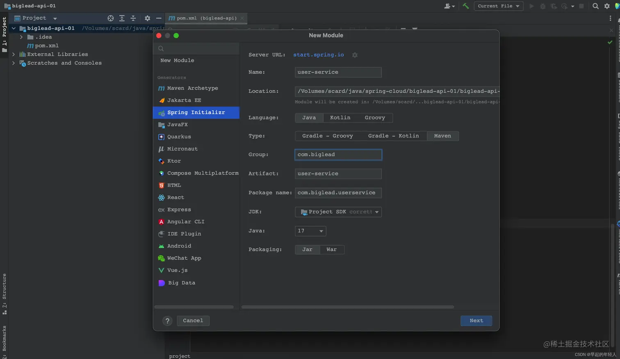
Task: Set type to Gradle - Kotlin
Action: 394,136
